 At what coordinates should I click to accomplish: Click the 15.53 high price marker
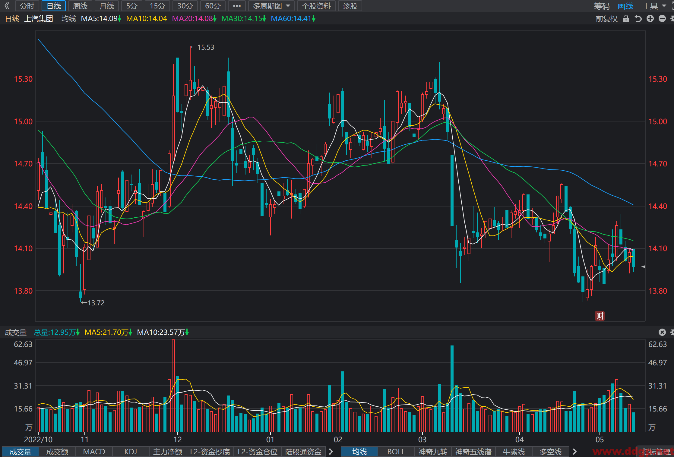point(203,47)
